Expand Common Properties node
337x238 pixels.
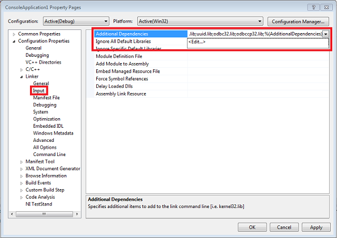(x=14, y=34)
